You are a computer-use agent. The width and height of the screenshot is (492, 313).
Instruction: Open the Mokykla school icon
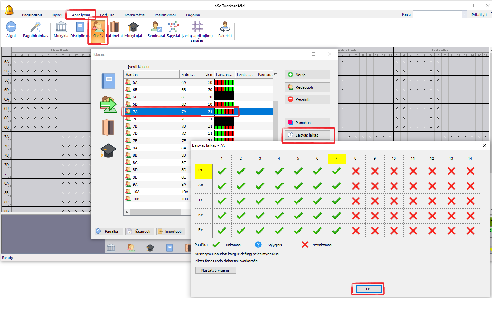pos(61,27)
